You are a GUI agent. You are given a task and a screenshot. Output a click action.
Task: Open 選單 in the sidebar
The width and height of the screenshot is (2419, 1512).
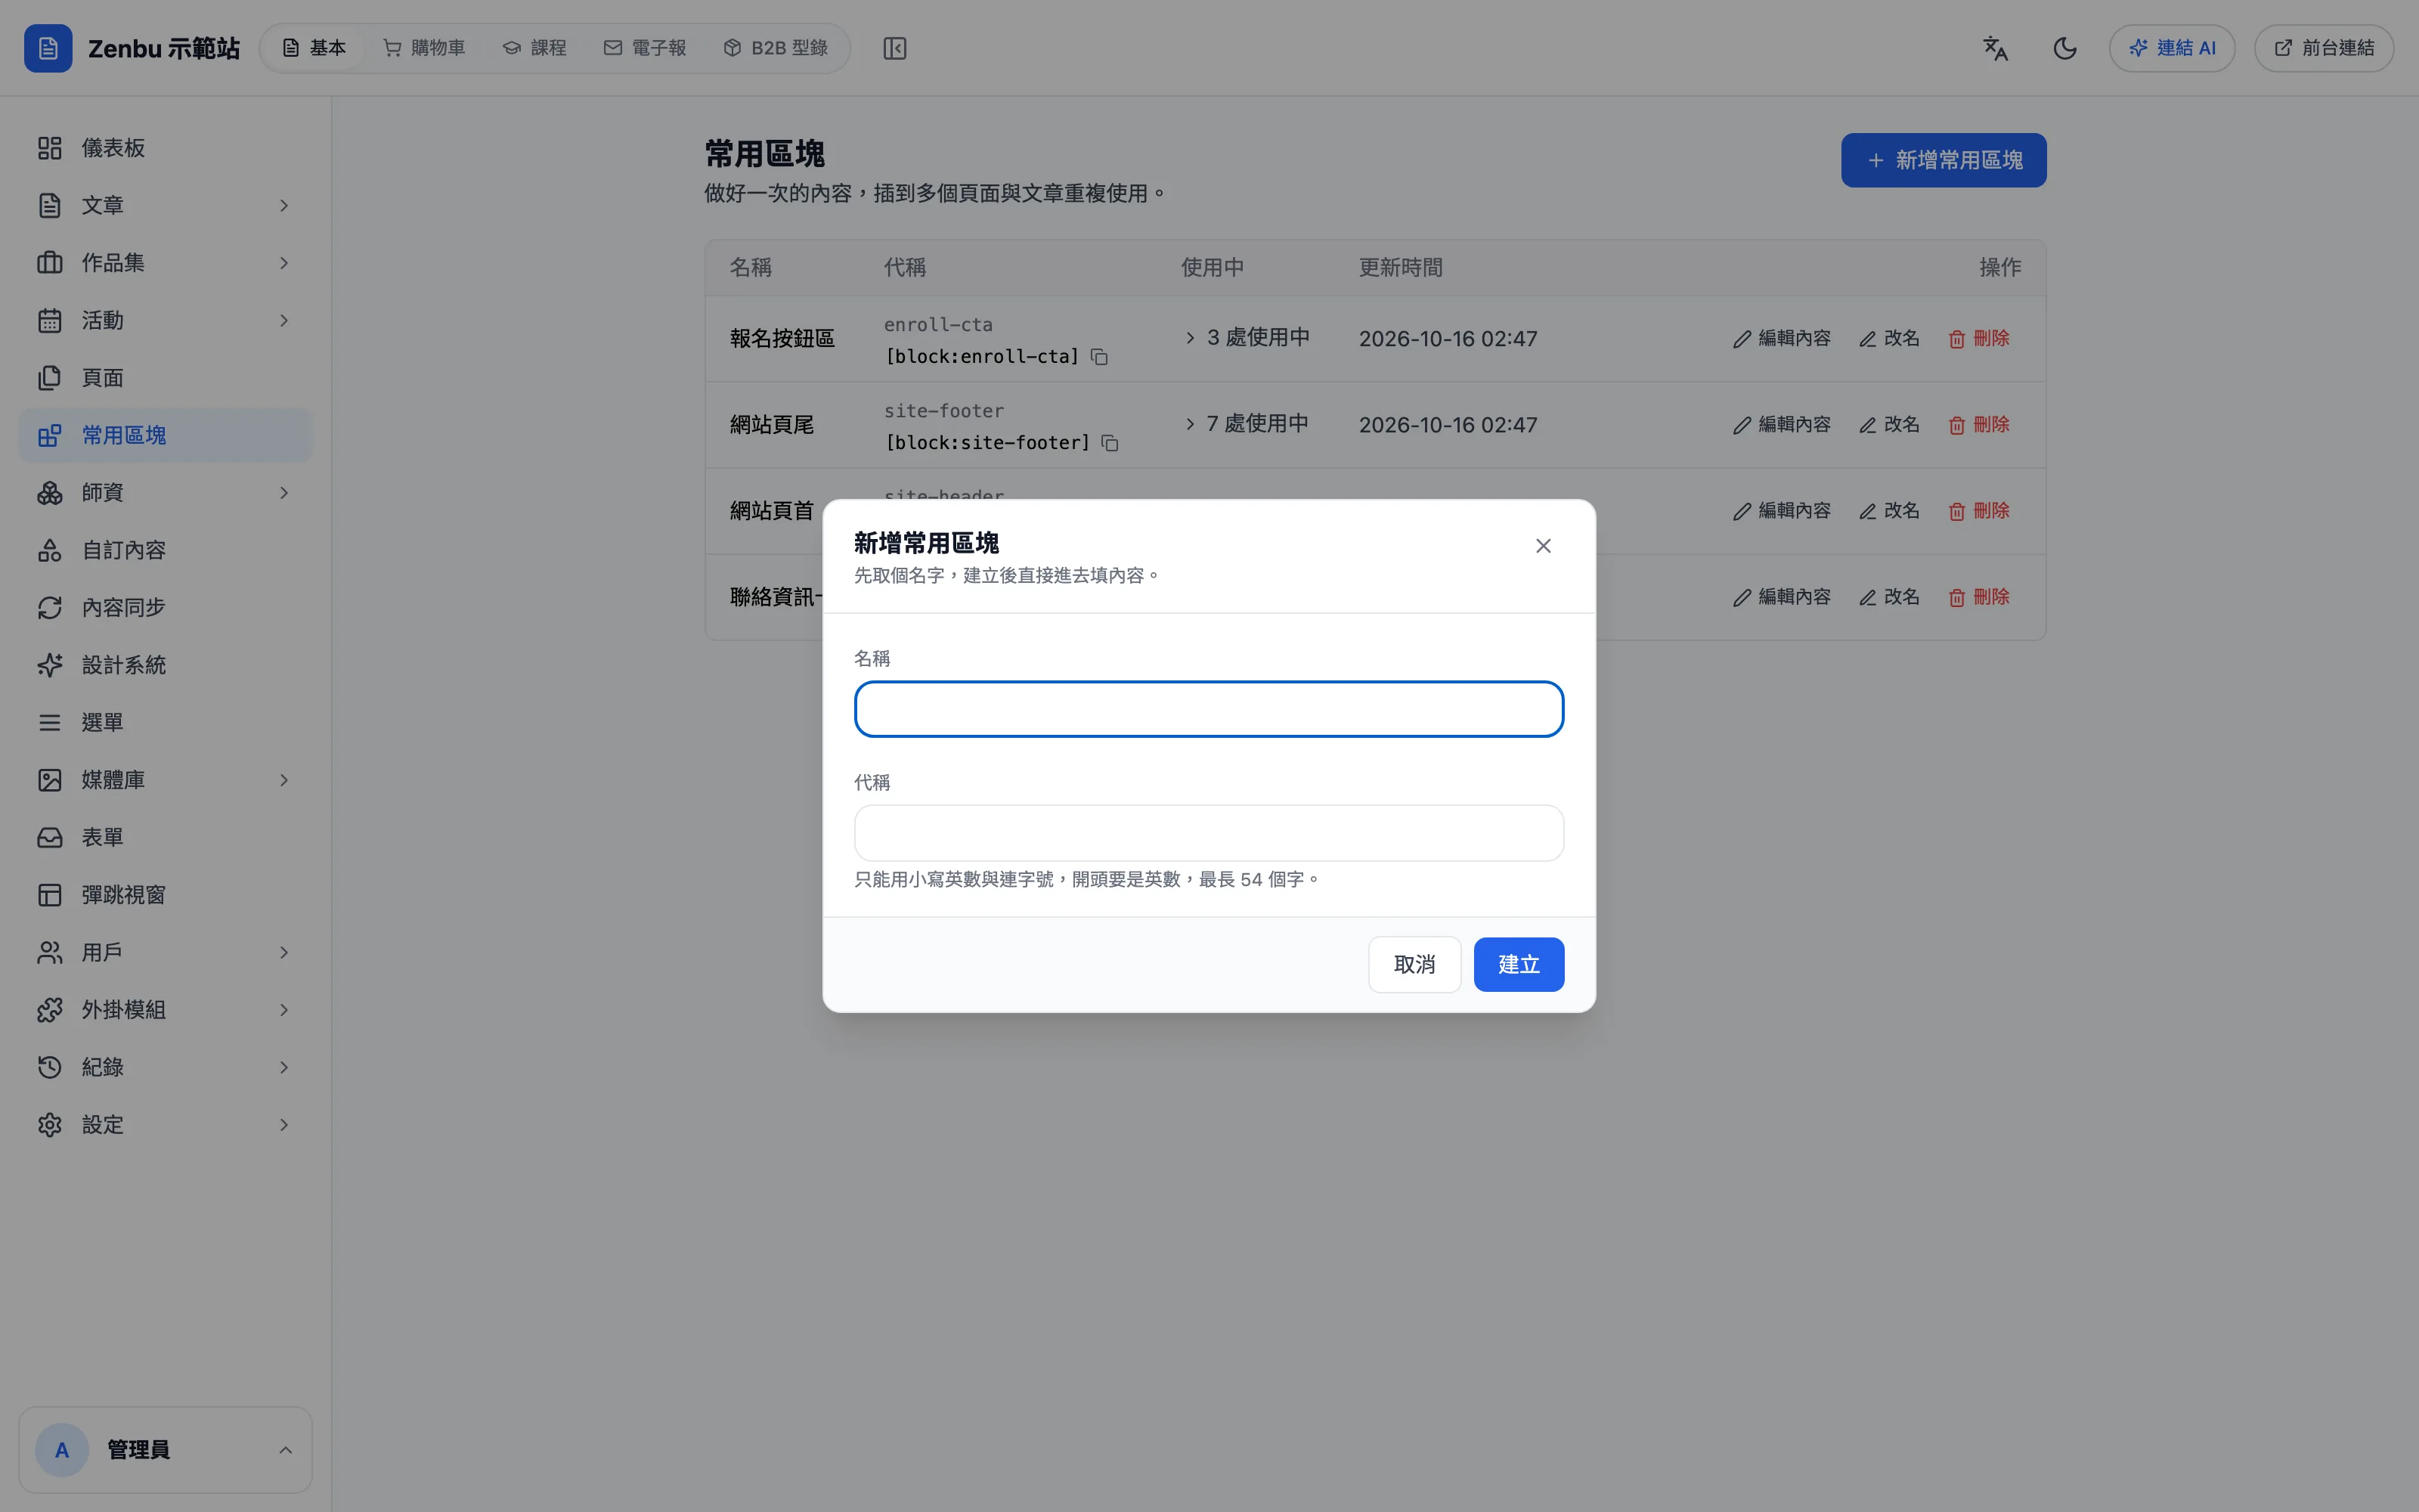click(166, 722)
